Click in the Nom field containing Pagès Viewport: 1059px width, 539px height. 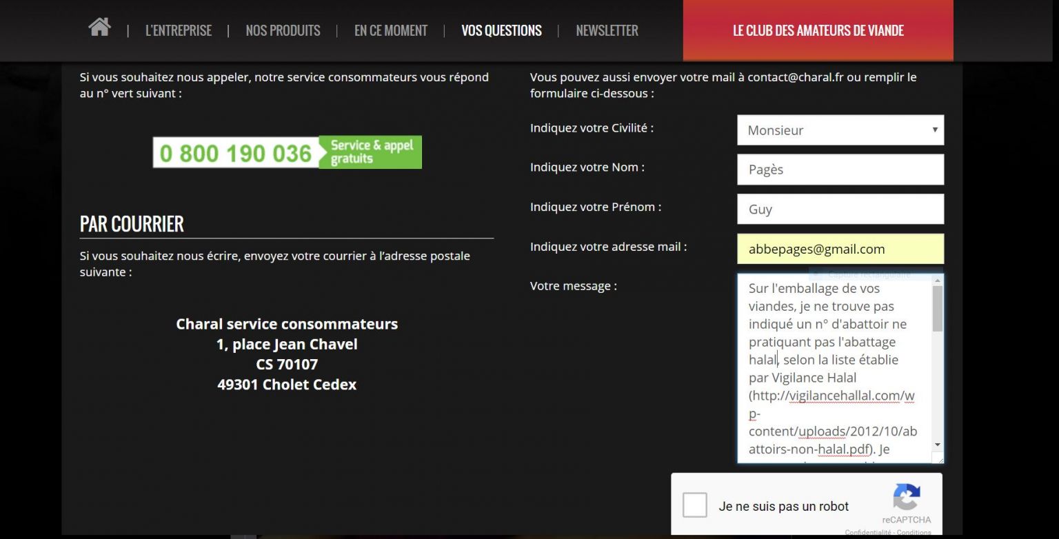[840, 170]
